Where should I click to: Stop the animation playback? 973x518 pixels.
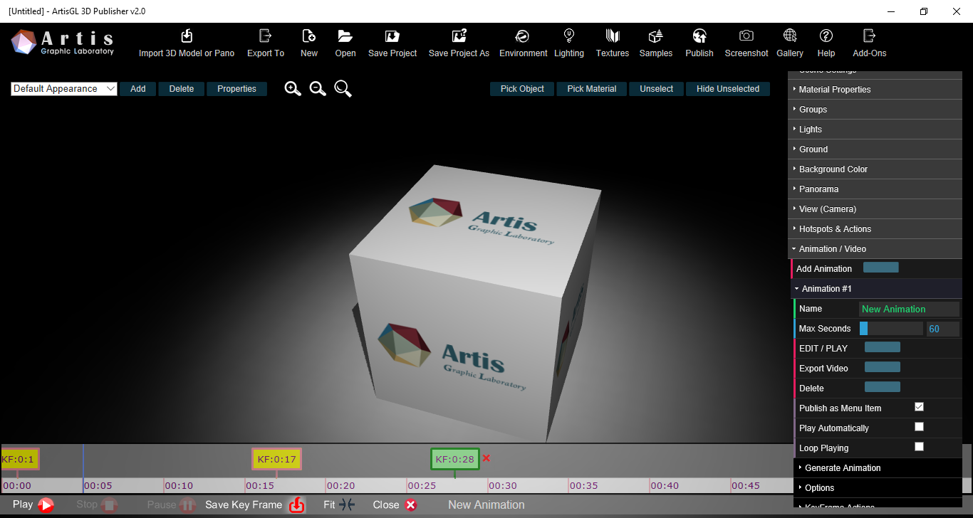[x=97, y=505]
